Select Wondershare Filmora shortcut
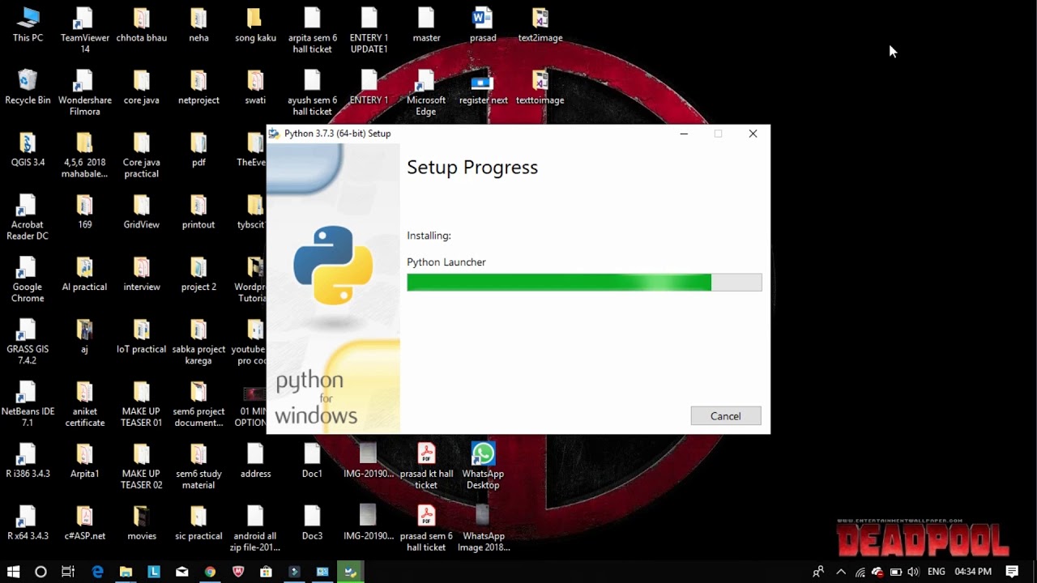 point(84,93)
